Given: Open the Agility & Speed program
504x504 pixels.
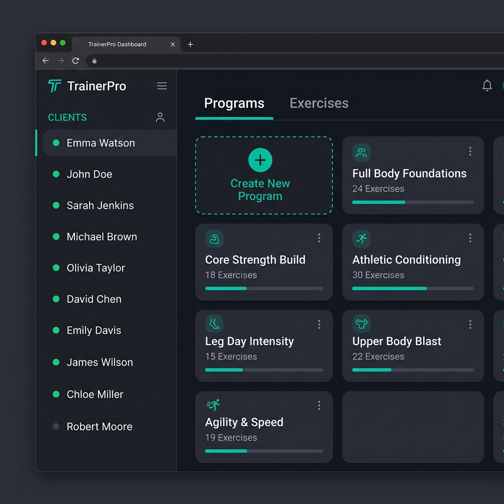Looking at the screenshot, I should [x=264, y=427].
